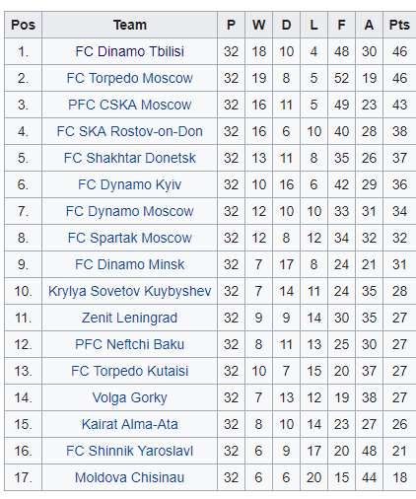The image size is (416, 499).
Task: Click FC Dynamo Moscow team name
Action: click(129, 211)
